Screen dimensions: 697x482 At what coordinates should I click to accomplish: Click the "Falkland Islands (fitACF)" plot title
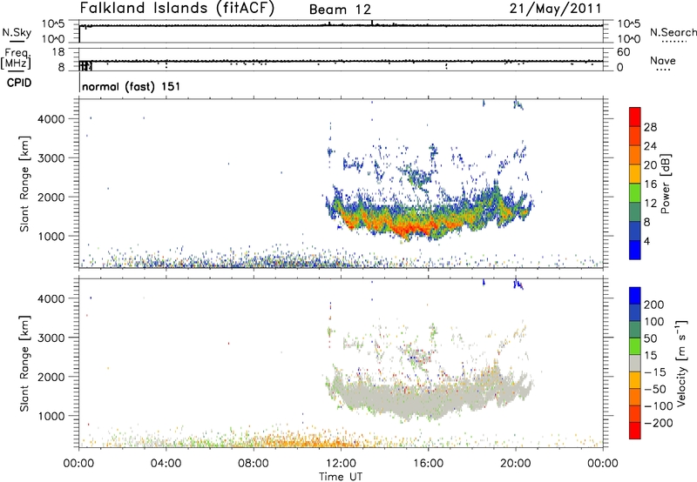[177, 8]
